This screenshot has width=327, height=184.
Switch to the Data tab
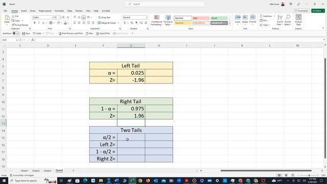click(x=69, y=11)
